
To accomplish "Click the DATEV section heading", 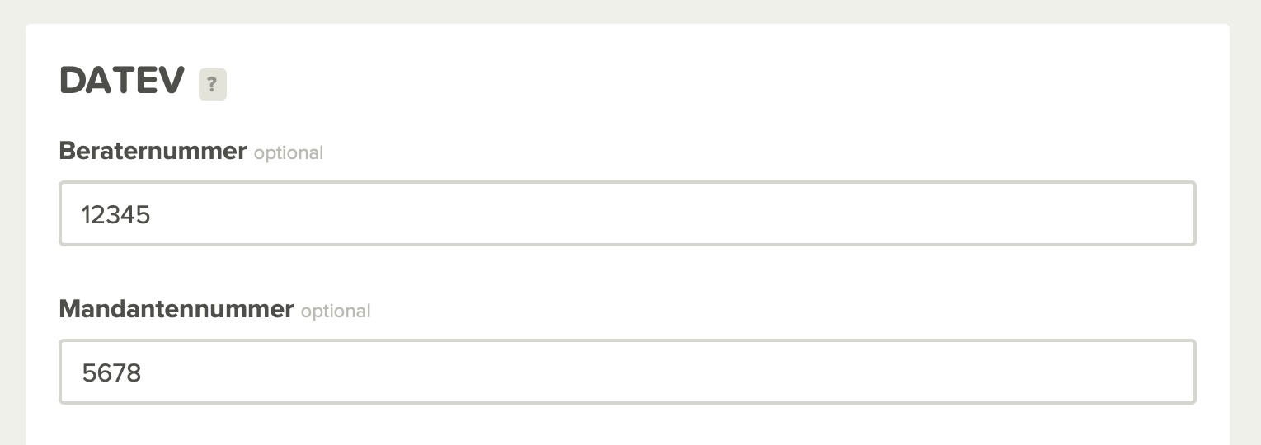I will 122,82.
